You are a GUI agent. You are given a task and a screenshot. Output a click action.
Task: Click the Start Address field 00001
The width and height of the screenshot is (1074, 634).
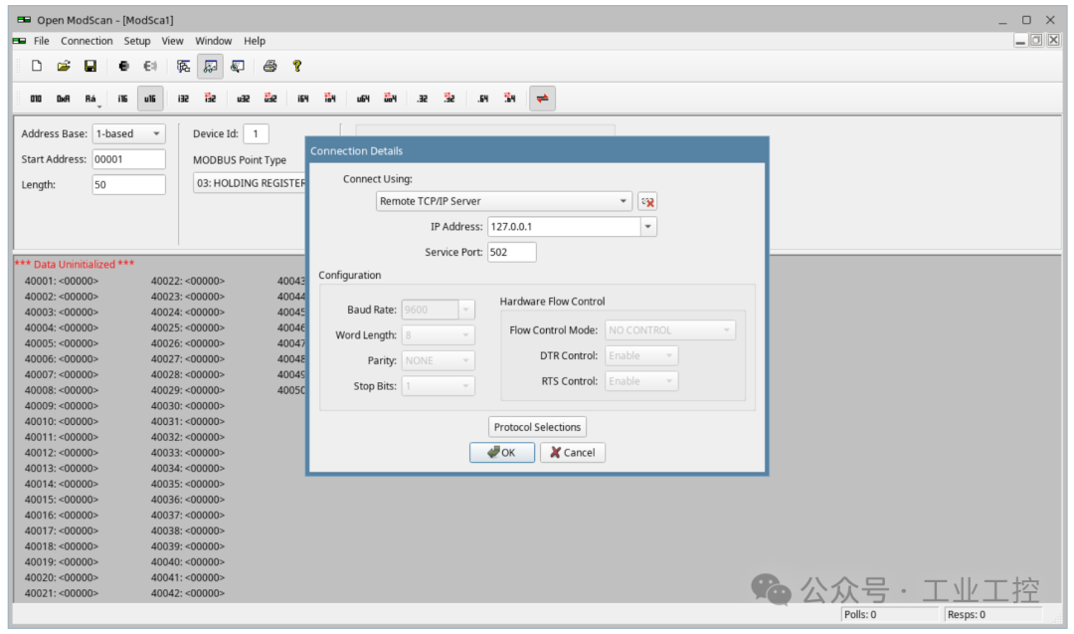click(128, 159)
